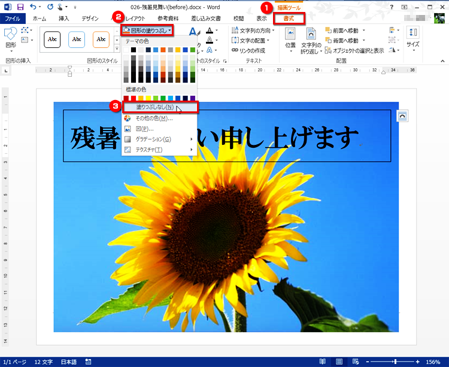Screen dimensions: 449x367
Task: Pick the black theme color swatch
Action: (x=134, y=50)
